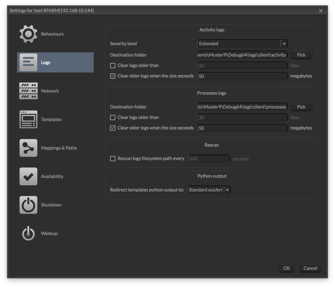Click Pick button for Activity logs folder
Viewport: 335px width, 287px height.
pos(301,55)
